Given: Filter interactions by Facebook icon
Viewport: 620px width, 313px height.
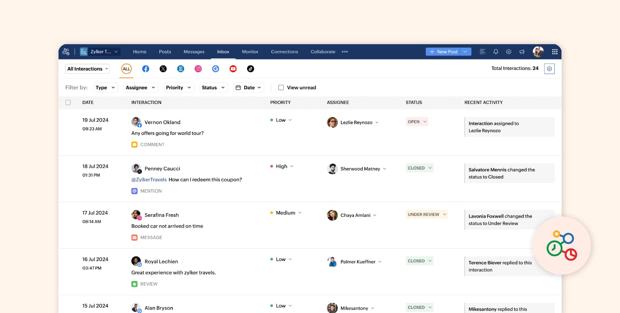Looking at the screenshot, I should 146,69.
